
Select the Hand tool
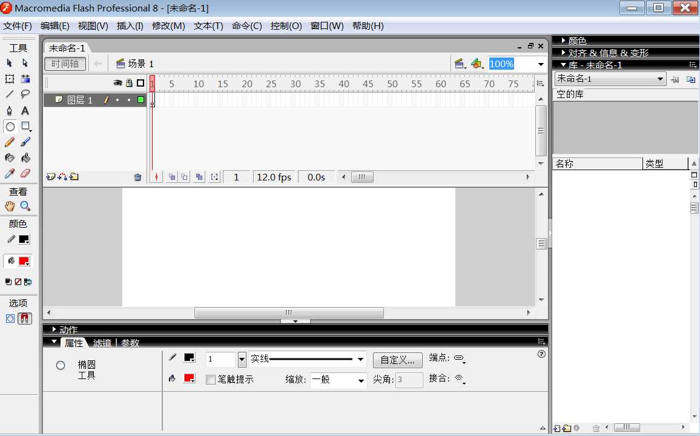9,206
